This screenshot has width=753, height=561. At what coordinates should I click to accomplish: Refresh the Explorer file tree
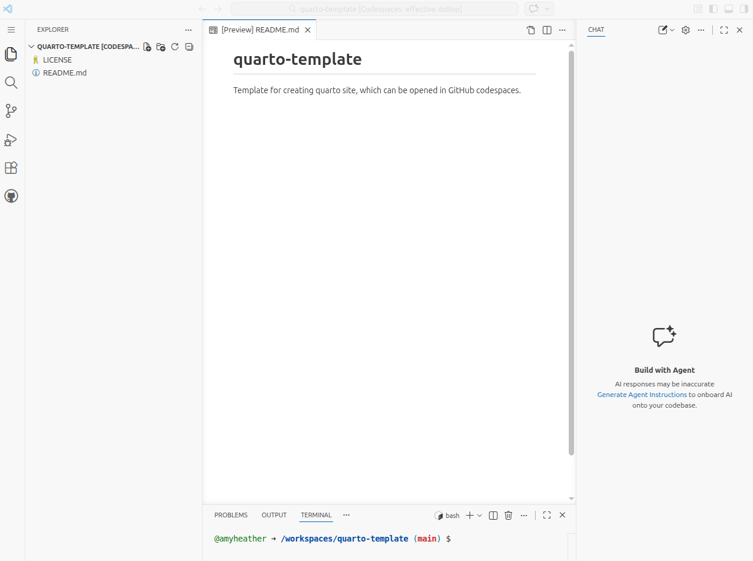[175, 47]
